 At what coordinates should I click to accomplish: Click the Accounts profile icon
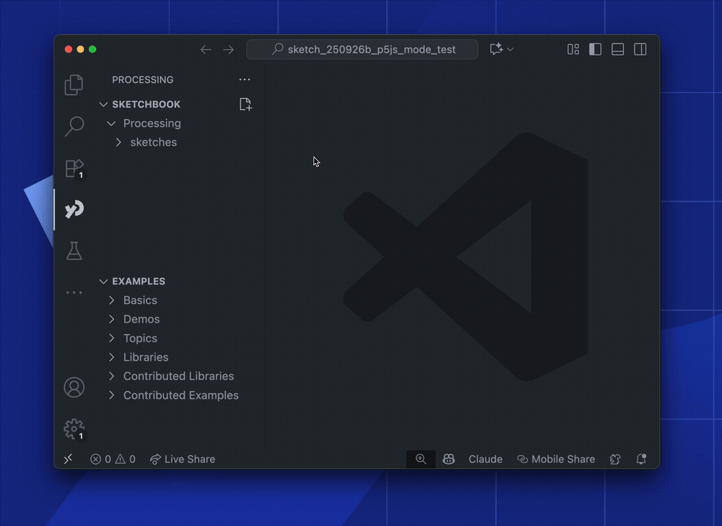click(74, 387)
